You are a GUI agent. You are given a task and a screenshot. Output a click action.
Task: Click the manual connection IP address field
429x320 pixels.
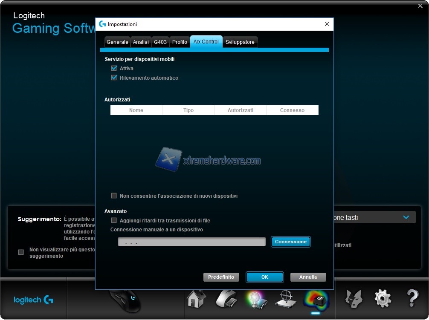pyautogui.click(x=192, y=242)
